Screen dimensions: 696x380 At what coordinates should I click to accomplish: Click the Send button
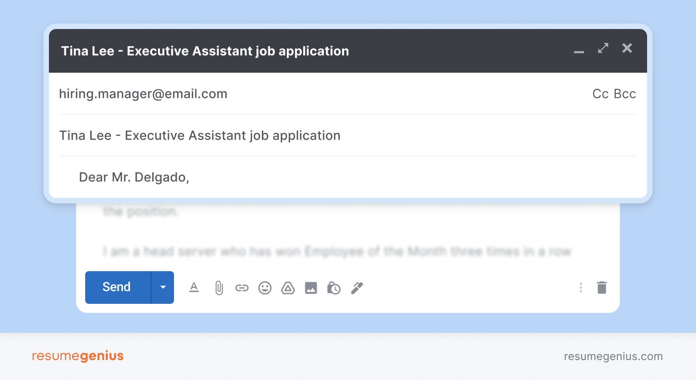pos(118,287)
